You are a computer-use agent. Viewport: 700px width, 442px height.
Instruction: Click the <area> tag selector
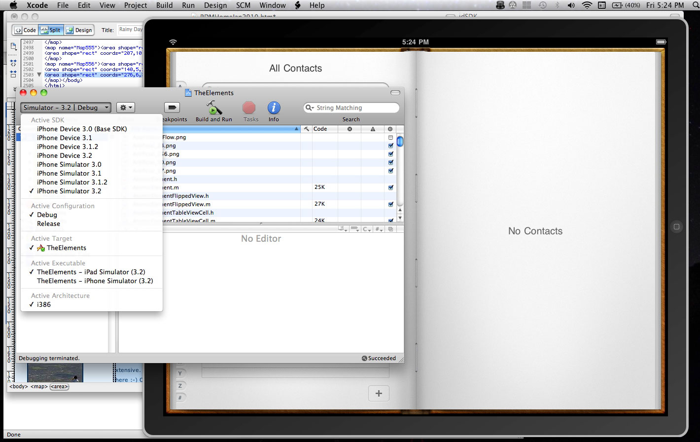pos(59,387)
